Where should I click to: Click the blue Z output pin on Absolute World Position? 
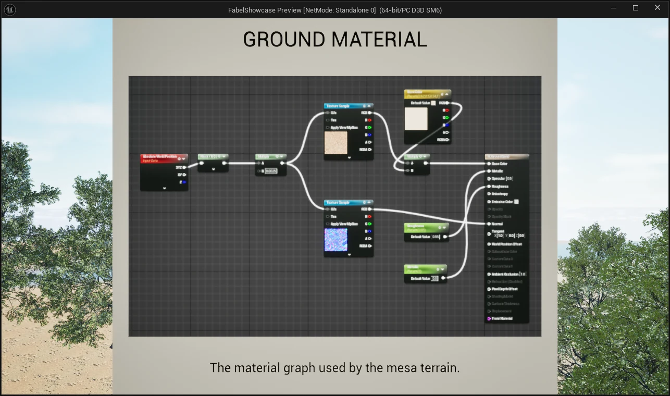pos(184,182)
